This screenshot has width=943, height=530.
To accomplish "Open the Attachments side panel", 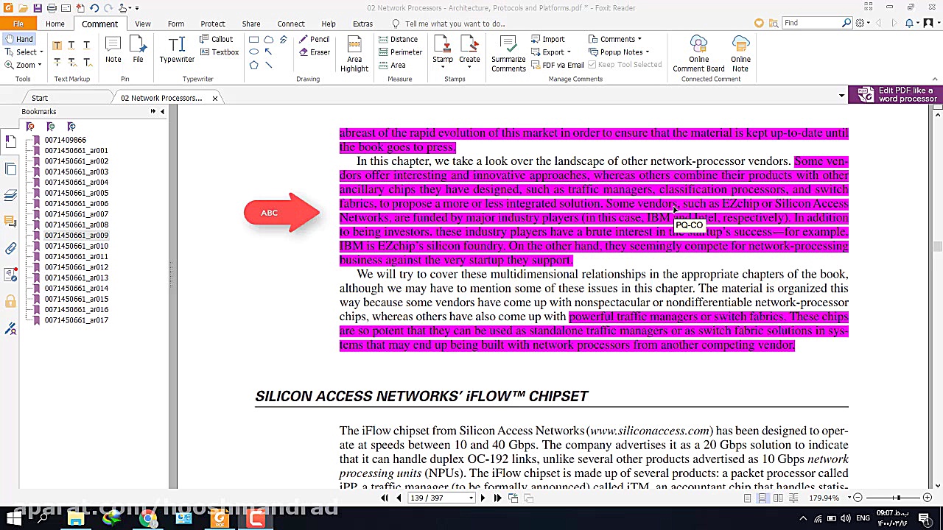I will [10, 249].
